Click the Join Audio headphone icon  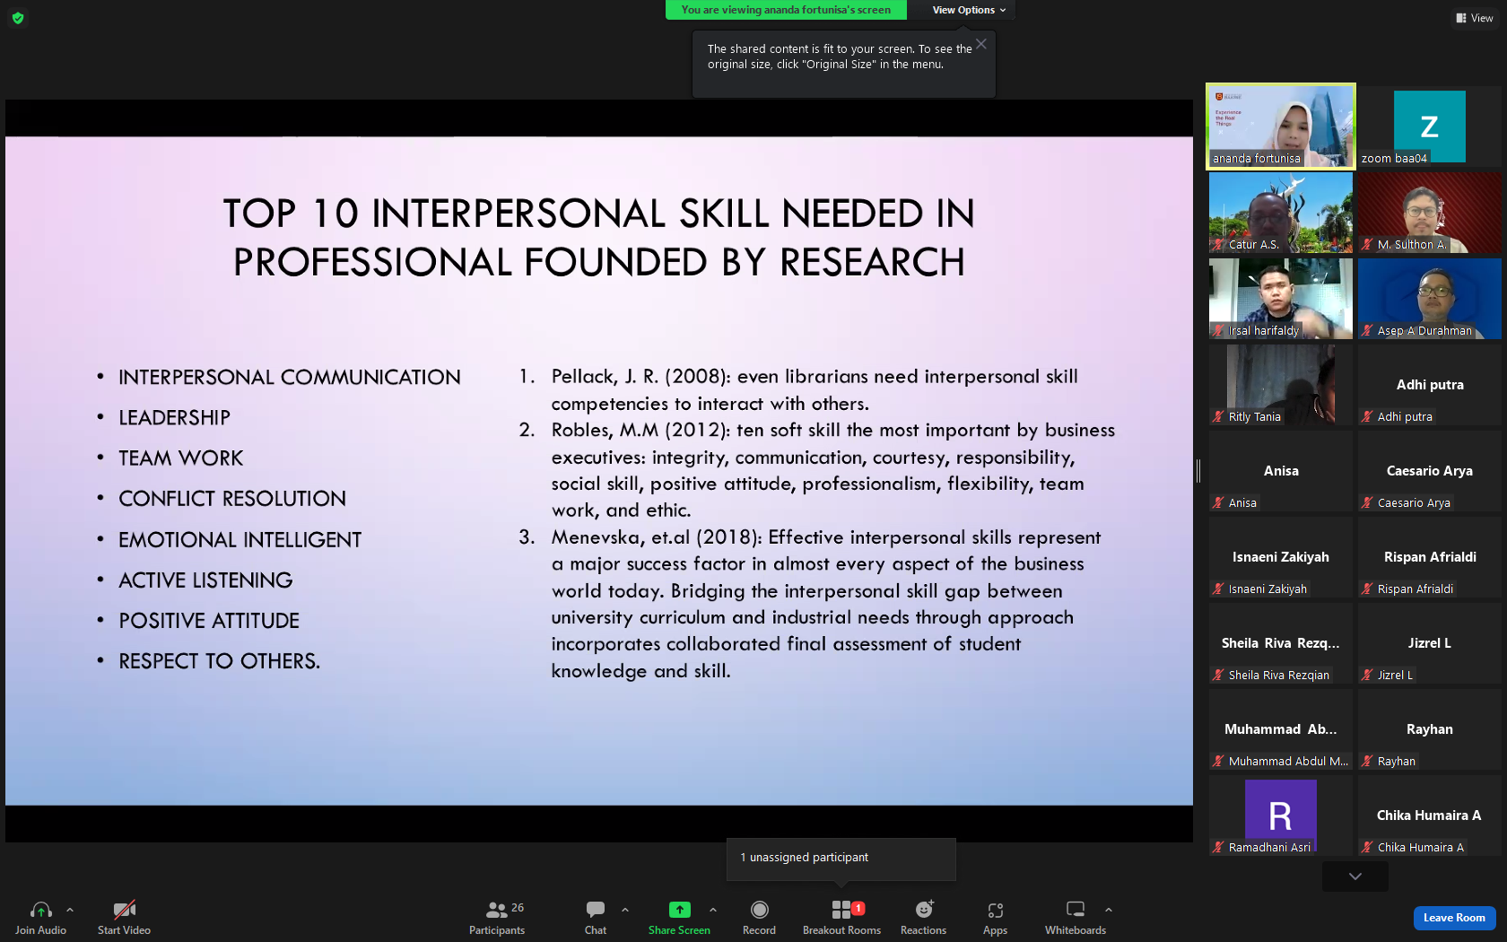[x=40, y=910]
